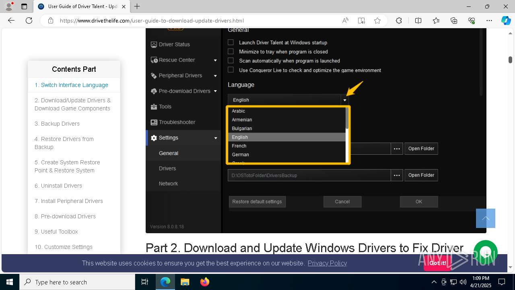Viewport: 515px width, 290px height.
Task: Jump to 8. Pre-download Drivers
Action: click(65, 216)
